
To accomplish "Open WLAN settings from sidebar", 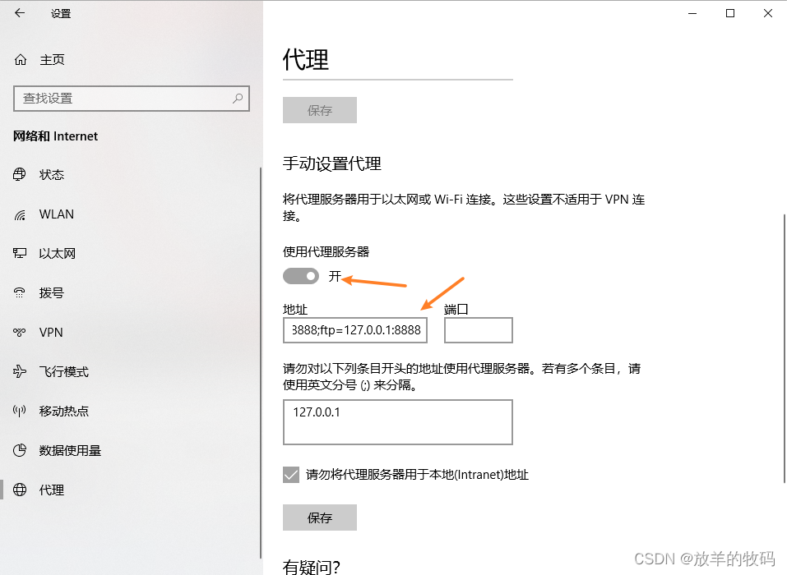I will pyautogui.click(x=20, y=214).
